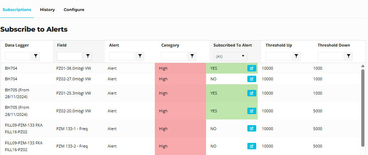Edit subscription for BH705 PZ01-25.3mbgl VW

[x=252, y=93]
